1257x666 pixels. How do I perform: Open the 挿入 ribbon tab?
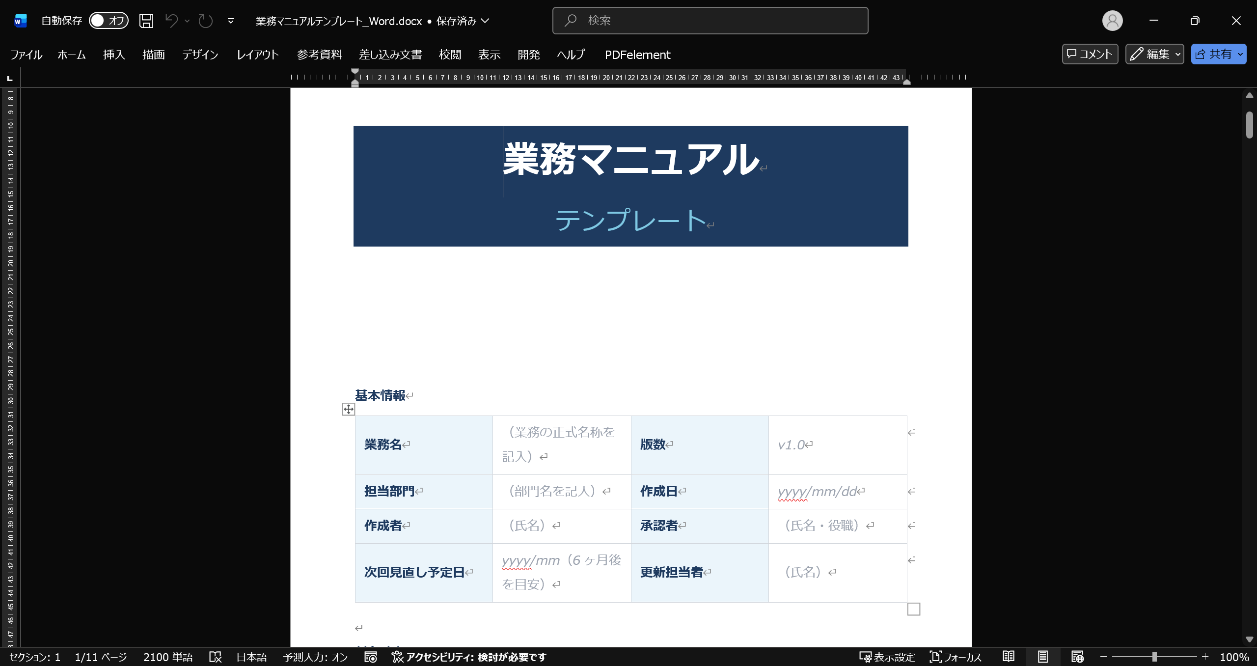pos(114,55)
